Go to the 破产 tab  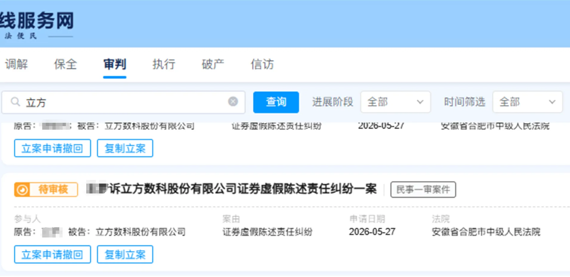pyautogui.click(x=213, y=64)
